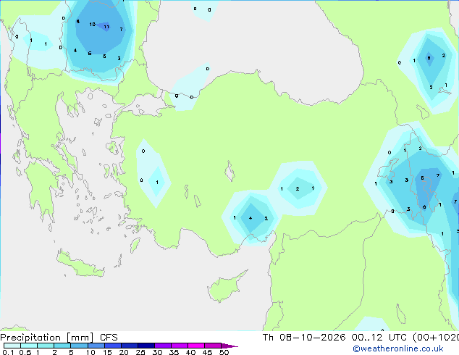
Task: Click the legend label '50'
Action: [x=224, y=352]
